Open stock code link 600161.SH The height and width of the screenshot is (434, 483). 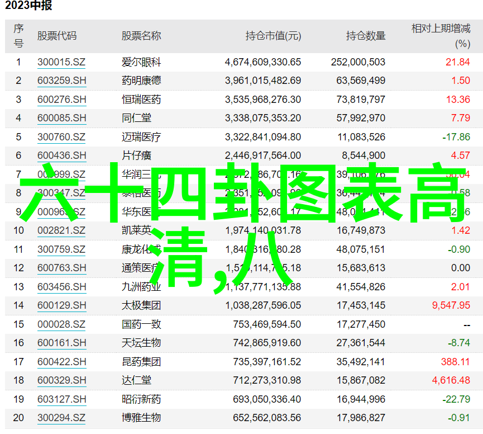coord(61,343)
